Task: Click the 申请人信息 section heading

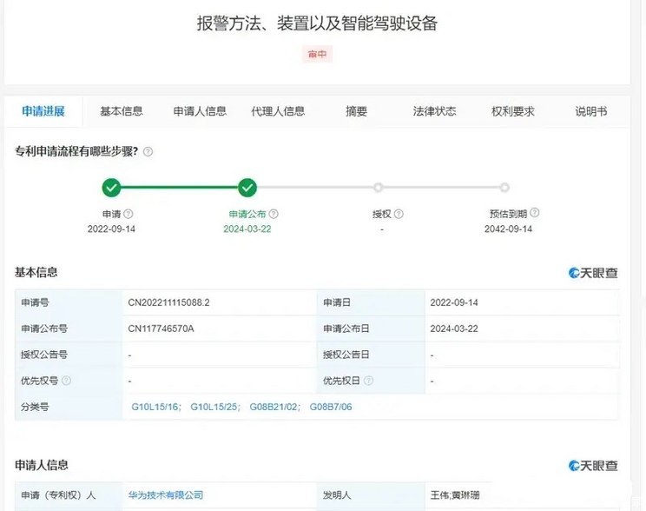Action: pyautogui.click(x=42, y=465)
